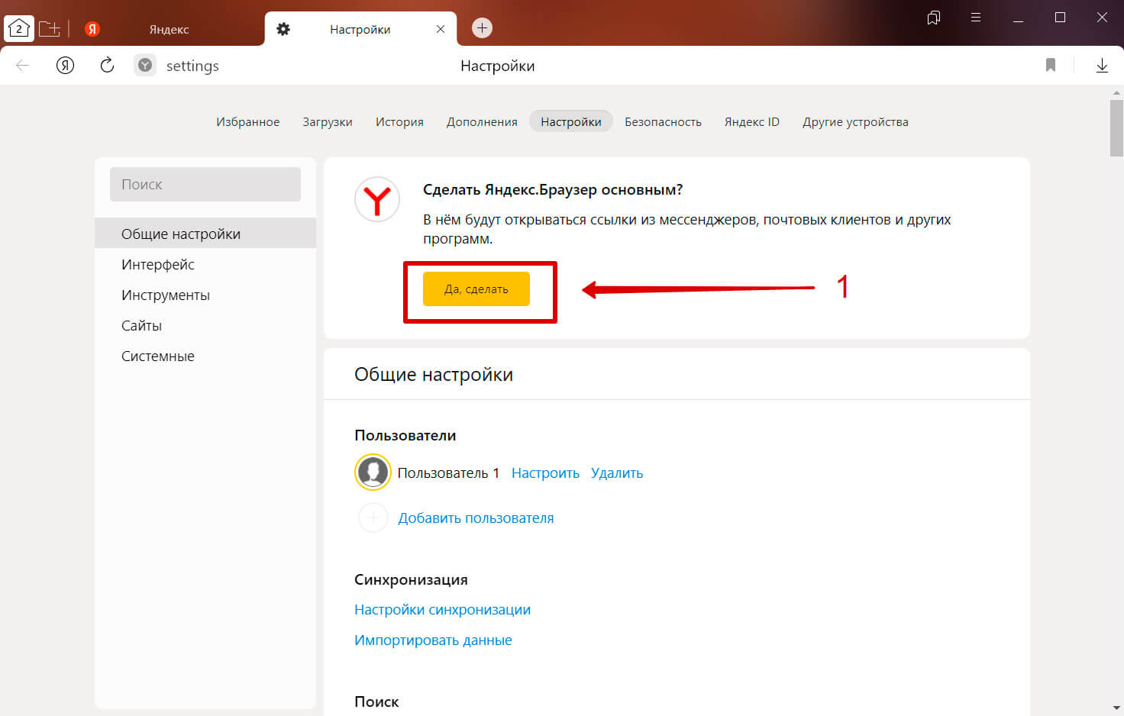Viewport: 1124px width, 716px height.
Task: Click the scrollbar up arrow
Action: (1116, 92)
